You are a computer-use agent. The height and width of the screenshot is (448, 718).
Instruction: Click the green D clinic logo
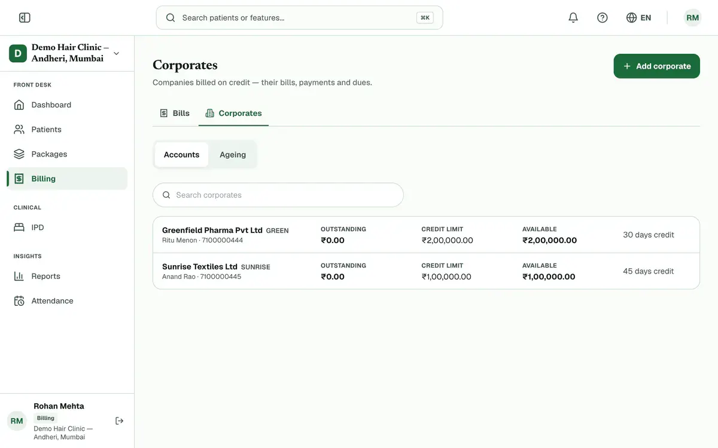18,53
